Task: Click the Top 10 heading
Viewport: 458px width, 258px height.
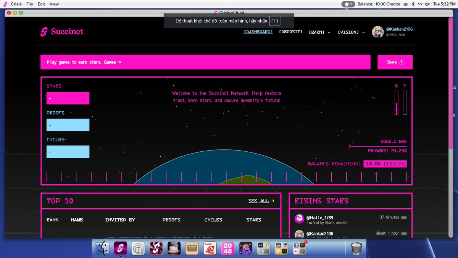Action: [x=60, y=201]
